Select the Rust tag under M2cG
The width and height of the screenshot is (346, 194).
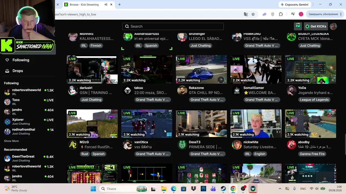85,154
